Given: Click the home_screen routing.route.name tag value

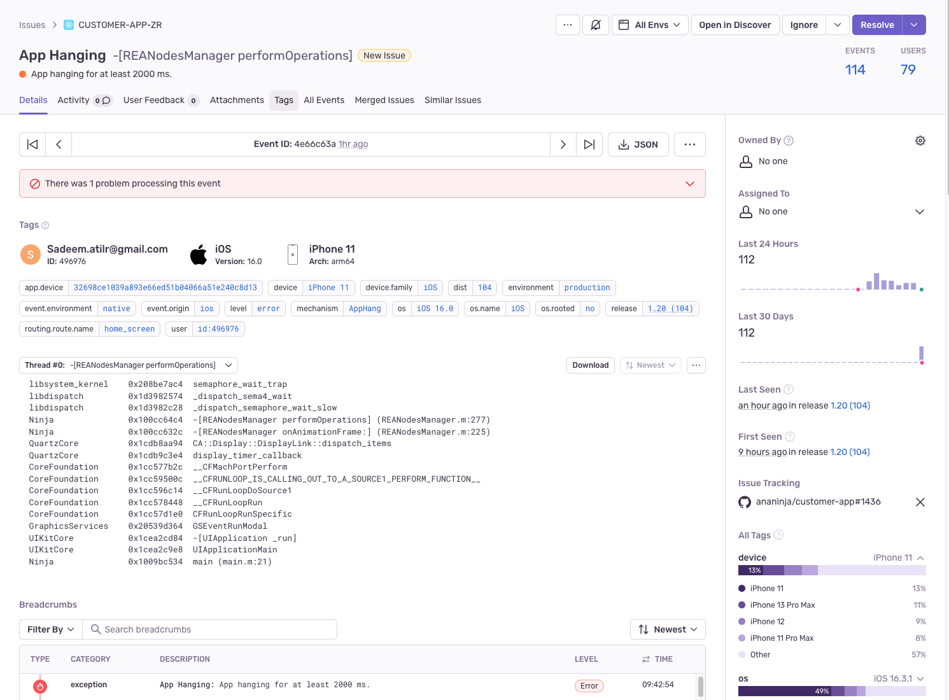Looking at the screenshot, I should (129, 329).
